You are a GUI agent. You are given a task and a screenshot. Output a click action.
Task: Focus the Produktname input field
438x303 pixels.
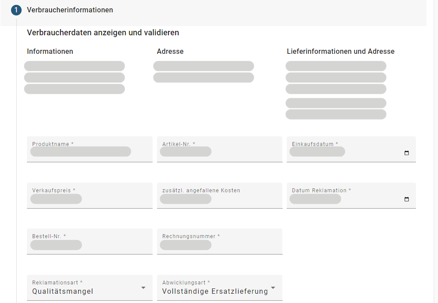(x=90, y=152)
